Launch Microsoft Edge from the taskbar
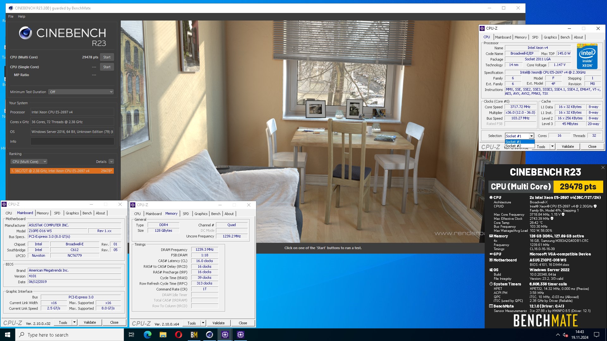The height and width of the screenshot is (341, 607). (148, 335)
